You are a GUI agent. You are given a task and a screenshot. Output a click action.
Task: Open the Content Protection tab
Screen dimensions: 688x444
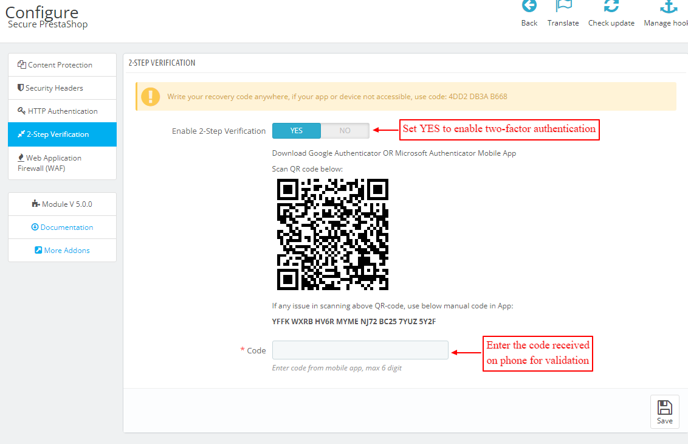[63, 65]
